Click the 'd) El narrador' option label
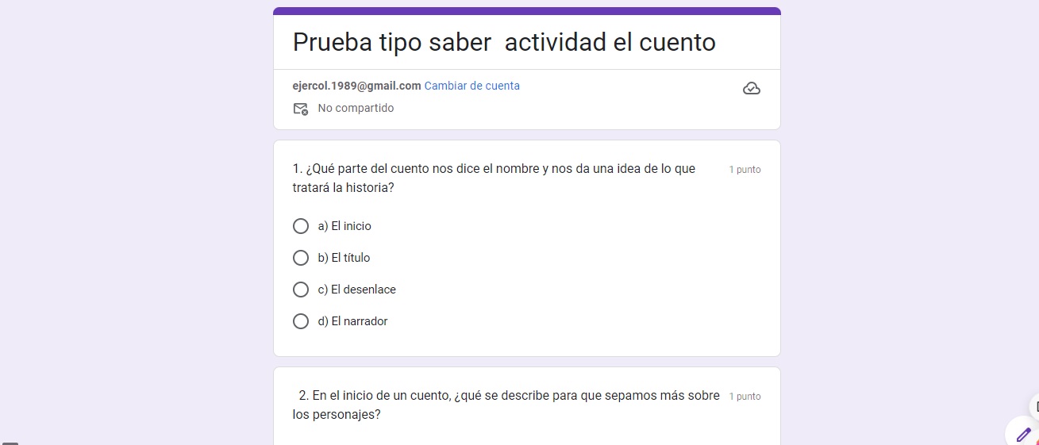Viewport: 1039px width, 445px height. (353, 321)
